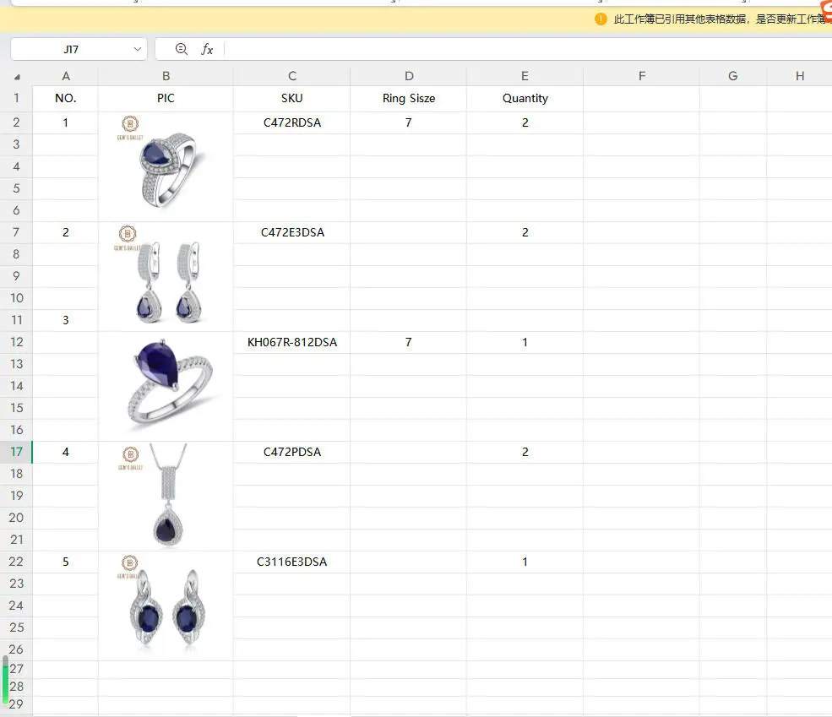Click the fx insert function icon
The image size is (832, 717).
(x=207, y=49)
